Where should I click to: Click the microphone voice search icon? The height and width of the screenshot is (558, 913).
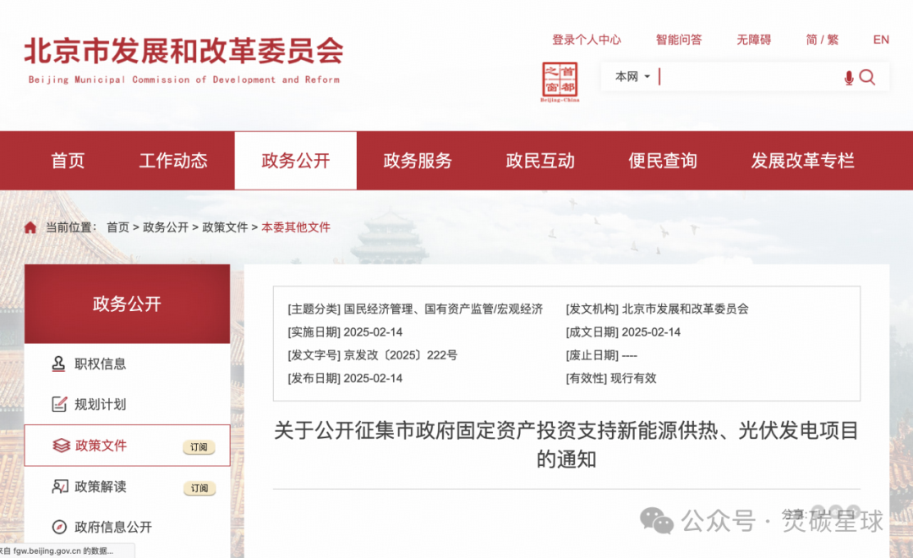point(849,78)
